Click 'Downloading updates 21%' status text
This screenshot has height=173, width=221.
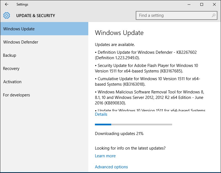click(119, 133)
